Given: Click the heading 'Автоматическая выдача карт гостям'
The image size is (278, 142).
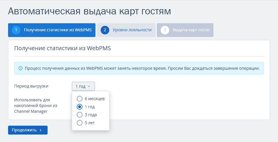Looking at the screenshot, I should (89, 11).
